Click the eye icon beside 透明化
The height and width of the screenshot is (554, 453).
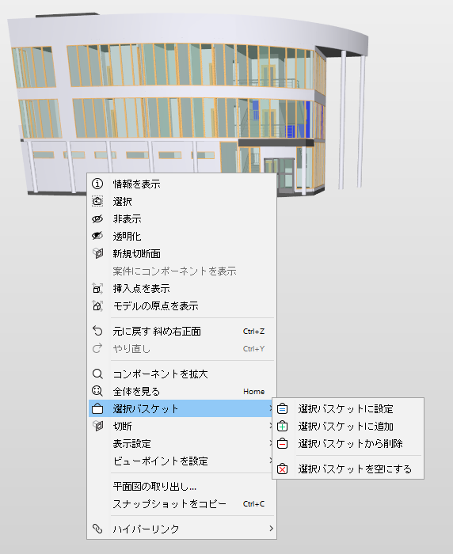pyautogui.click(x=97, y=236)
